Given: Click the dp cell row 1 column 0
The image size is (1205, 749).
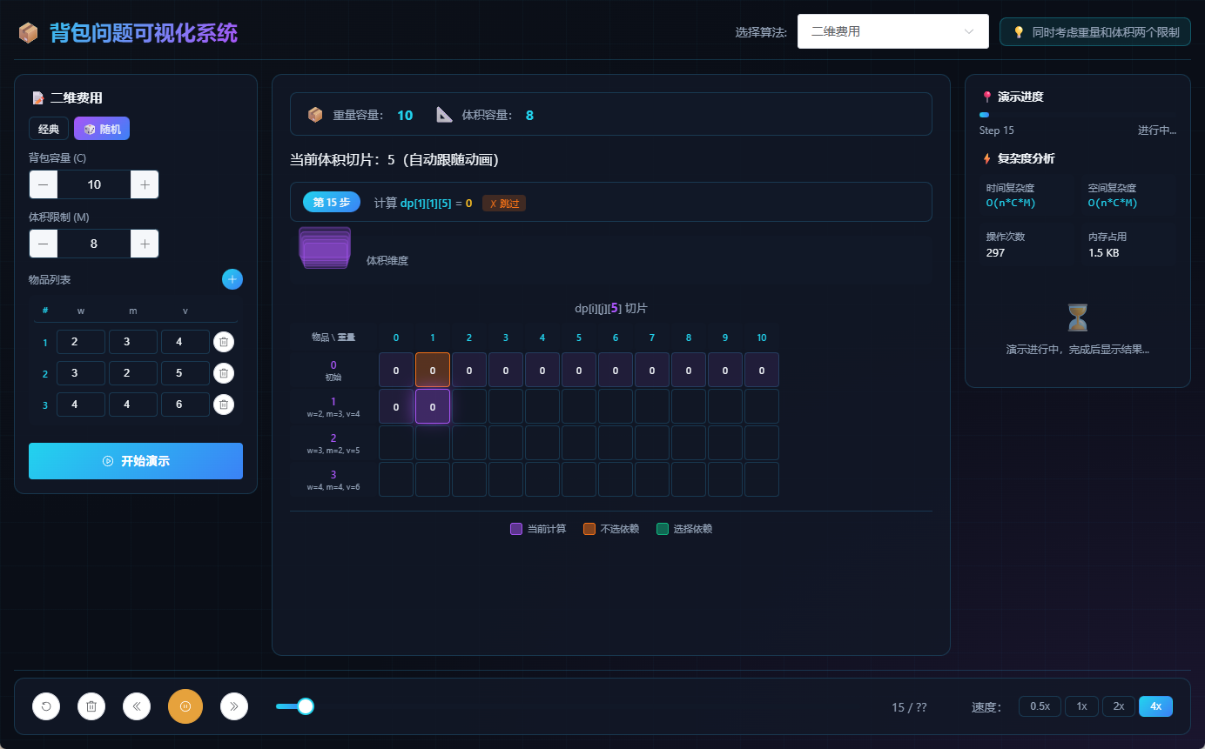Looking at the screenshot, I should pos(396,406).
